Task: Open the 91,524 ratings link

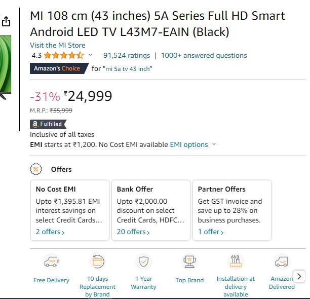Action: click(127, 55)
